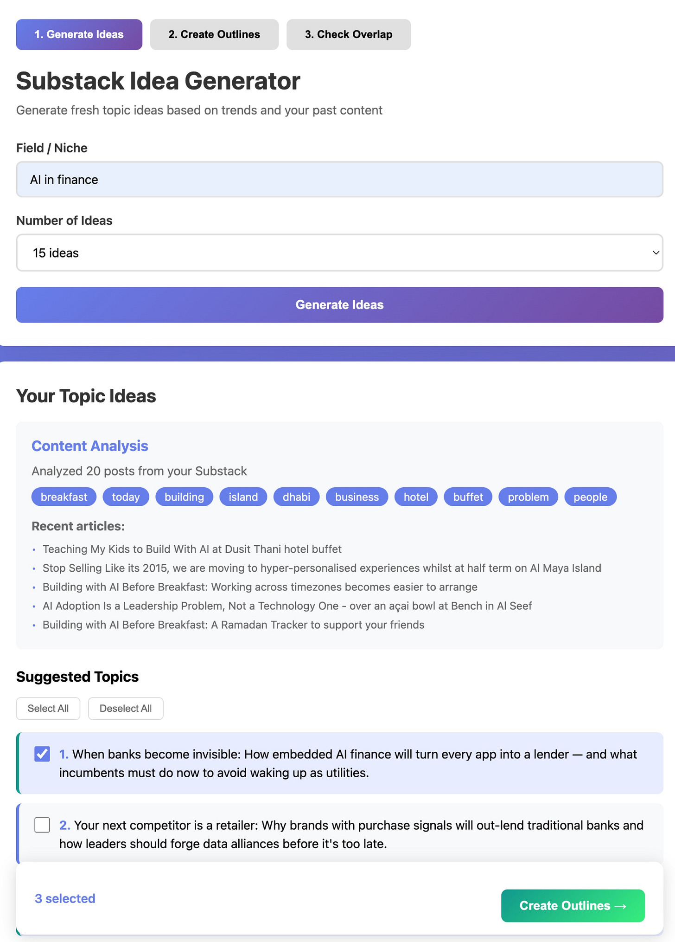Click Create Outlines arrow button
Screen dimensions: 675x942
[573, 905]
